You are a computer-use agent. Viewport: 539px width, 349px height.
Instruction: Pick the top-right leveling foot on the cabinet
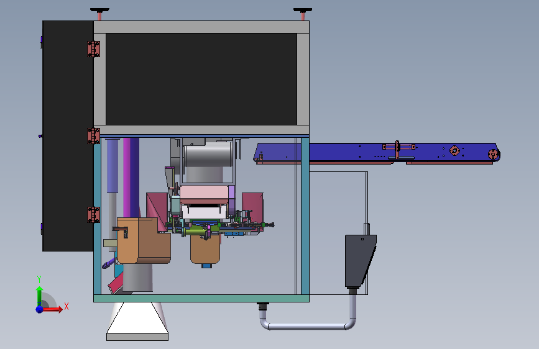pyautogui.click(x=303, y=14)
